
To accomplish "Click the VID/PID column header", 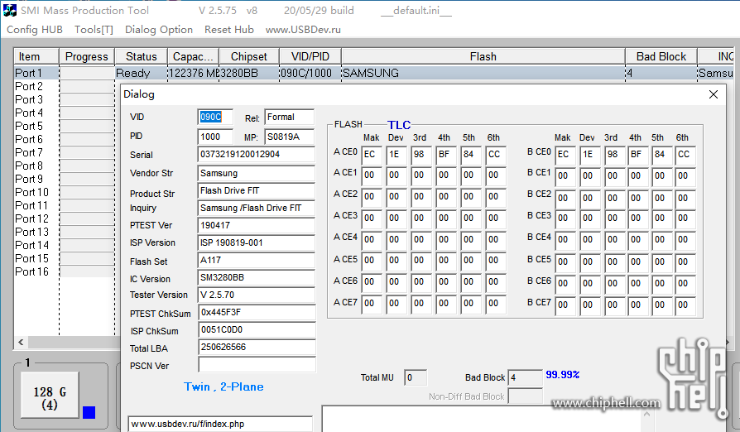I will tap(310, 56).
